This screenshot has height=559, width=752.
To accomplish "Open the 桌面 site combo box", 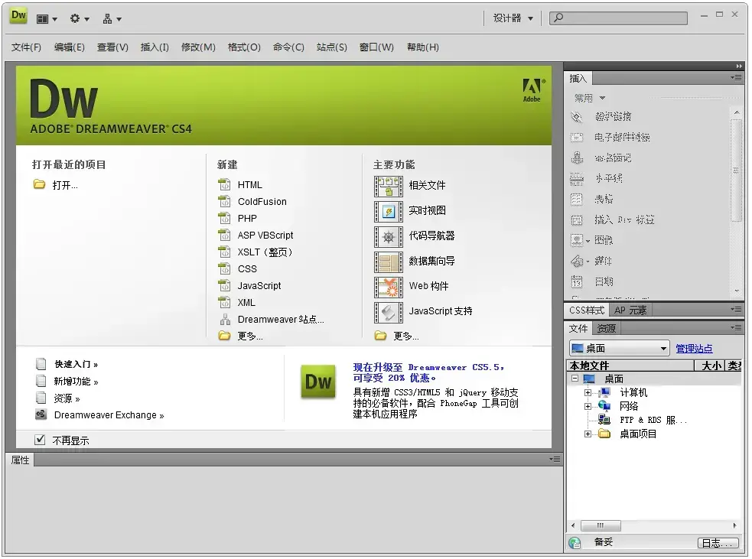I will click(619, 348).
